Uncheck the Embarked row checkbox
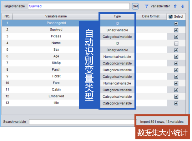 tap(176, 96)
